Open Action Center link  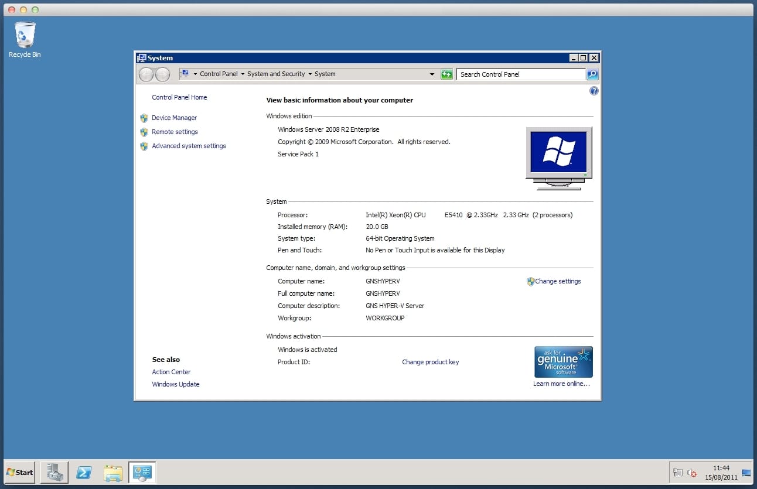pos(171,372)
